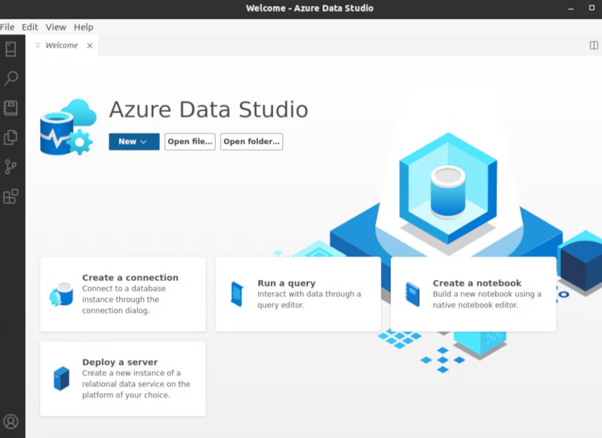Viewport: 602px width, 438px height.
Task: Open the Notebooks view icon
Action: [x=11, y=108]
